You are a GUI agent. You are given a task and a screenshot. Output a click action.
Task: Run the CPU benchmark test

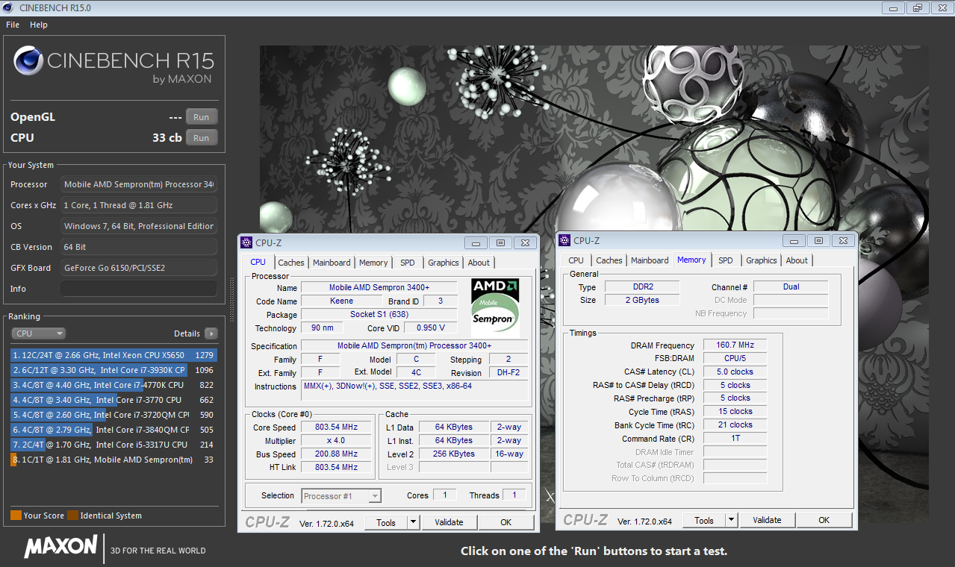click(x=202, y=138)
